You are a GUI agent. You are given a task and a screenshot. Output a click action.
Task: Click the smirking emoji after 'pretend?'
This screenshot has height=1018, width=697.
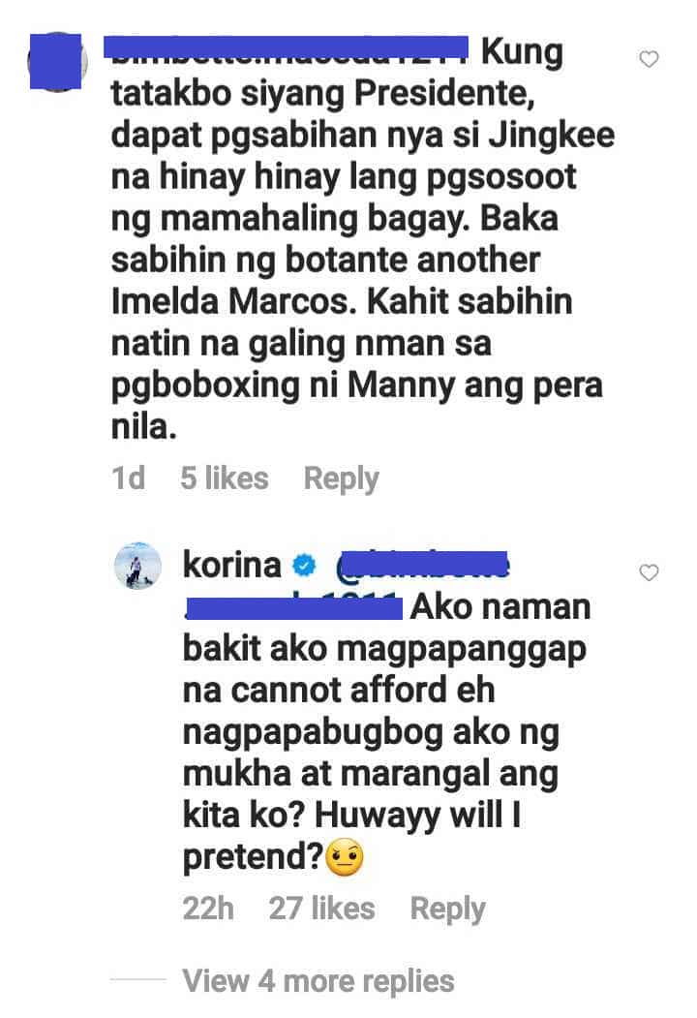(x=345, y=857)
